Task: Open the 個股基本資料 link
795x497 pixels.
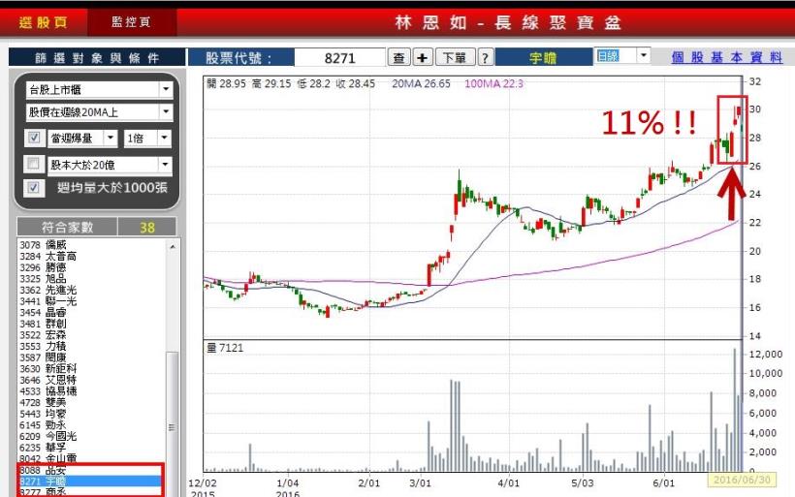Action: 726,57
